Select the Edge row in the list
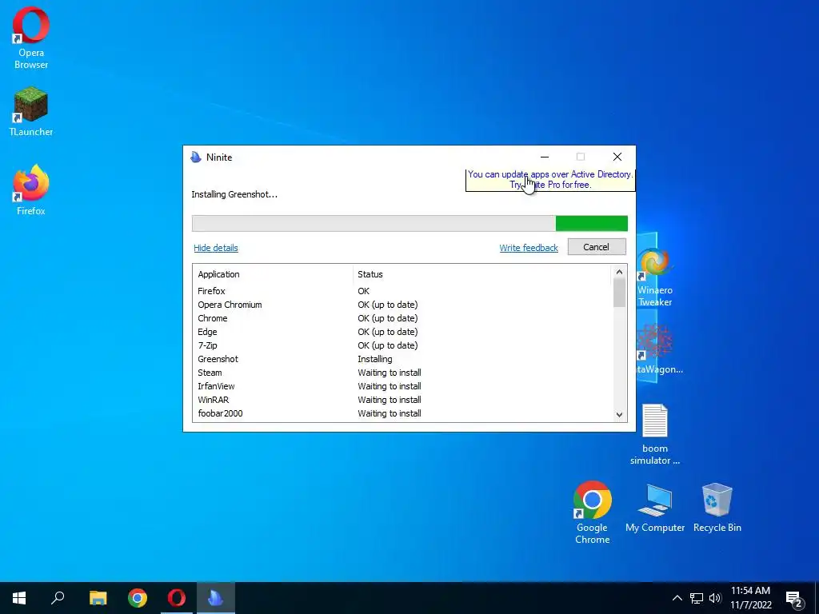The width and height of the screenshot is (819, 614). 402,332
